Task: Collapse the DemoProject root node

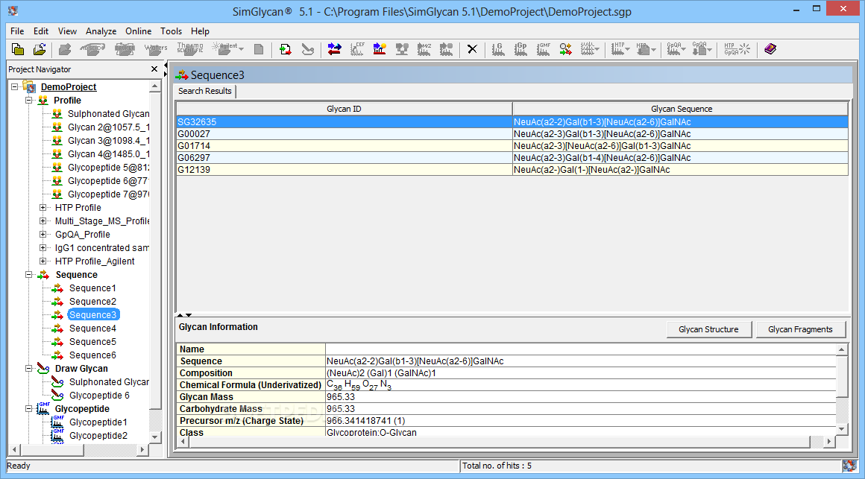Action: [15, 87]
